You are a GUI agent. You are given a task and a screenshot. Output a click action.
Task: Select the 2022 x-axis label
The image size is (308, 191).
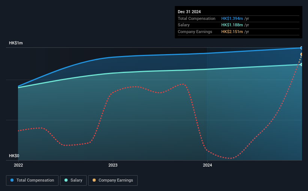click(x=18, y=165)
